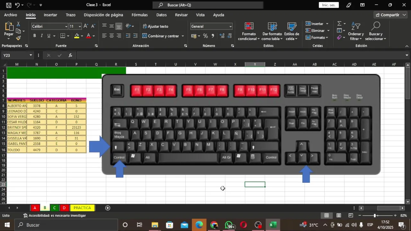411x231 pixels.
Task: Open the font color dropdown arrow
Action: tap(93, 36)
